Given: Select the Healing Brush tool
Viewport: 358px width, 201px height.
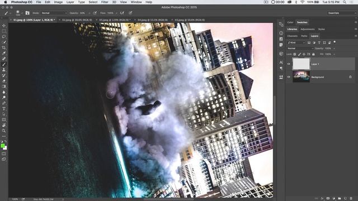Looking at the screenshot, I should [4, 59].
